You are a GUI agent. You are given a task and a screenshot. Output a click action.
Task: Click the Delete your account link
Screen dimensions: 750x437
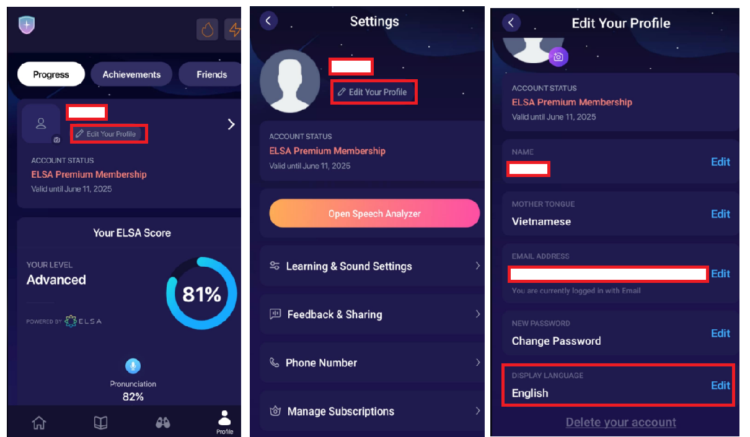tap(620, 422)
